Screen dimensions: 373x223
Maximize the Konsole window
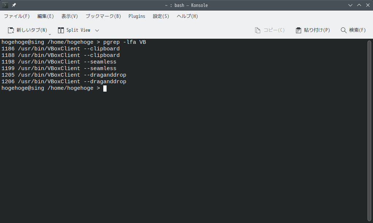tap(359, 5)
